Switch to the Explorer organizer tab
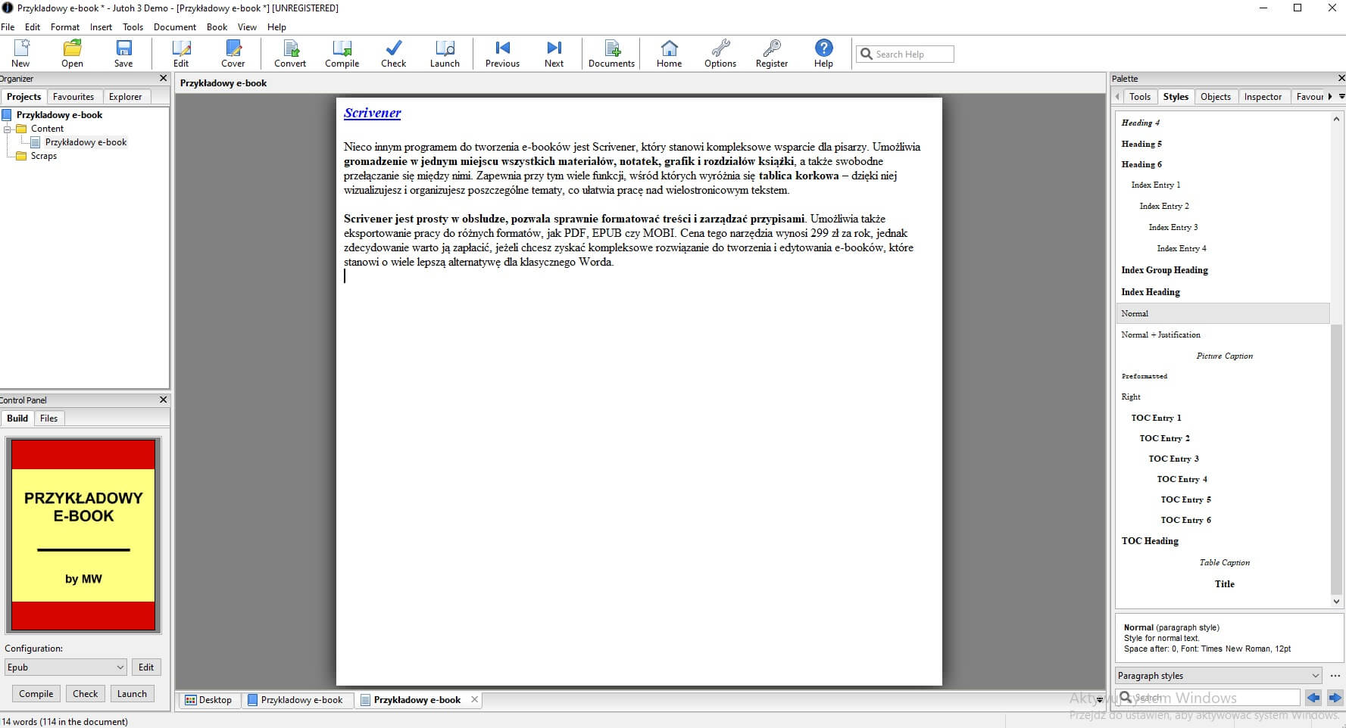This screenshot has width=1346, height=728. (125, 97)
